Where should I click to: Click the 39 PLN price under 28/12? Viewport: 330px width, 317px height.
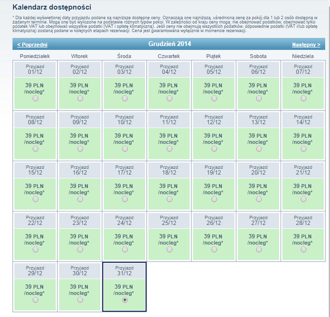tap(302, 236)
